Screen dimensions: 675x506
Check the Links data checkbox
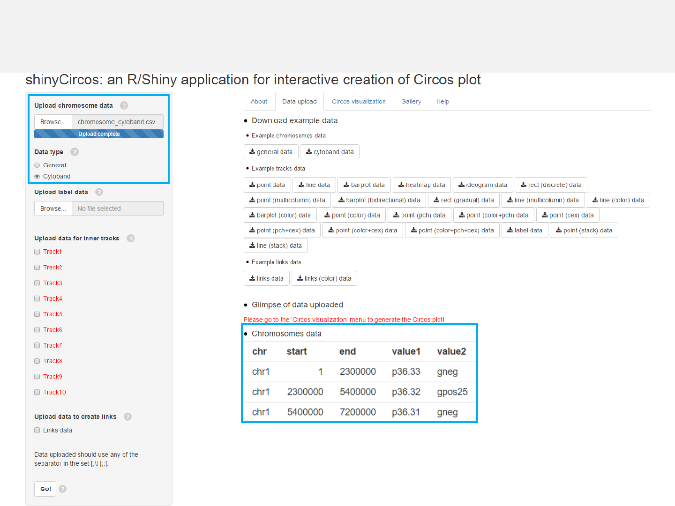pos(37,430)
